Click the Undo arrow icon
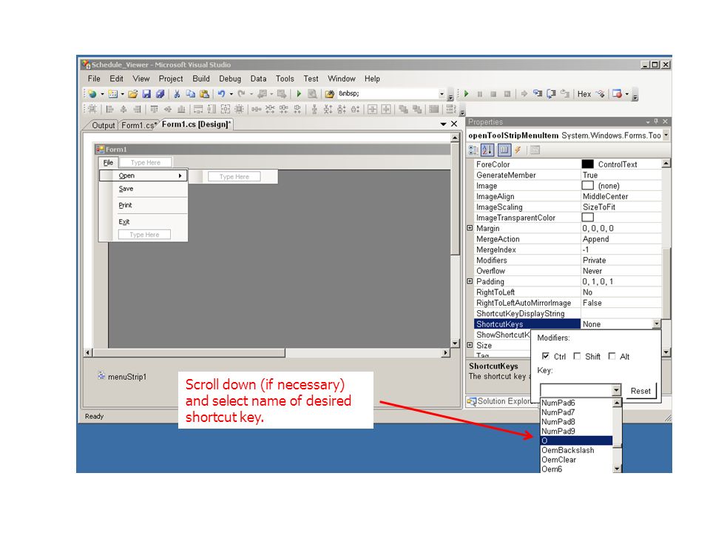 (x=221, y=94)
